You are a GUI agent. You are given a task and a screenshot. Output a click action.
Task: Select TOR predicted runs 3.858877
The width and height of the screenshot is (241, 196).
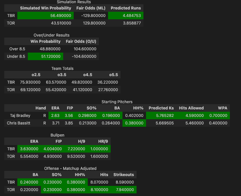[x=132, y=23]
